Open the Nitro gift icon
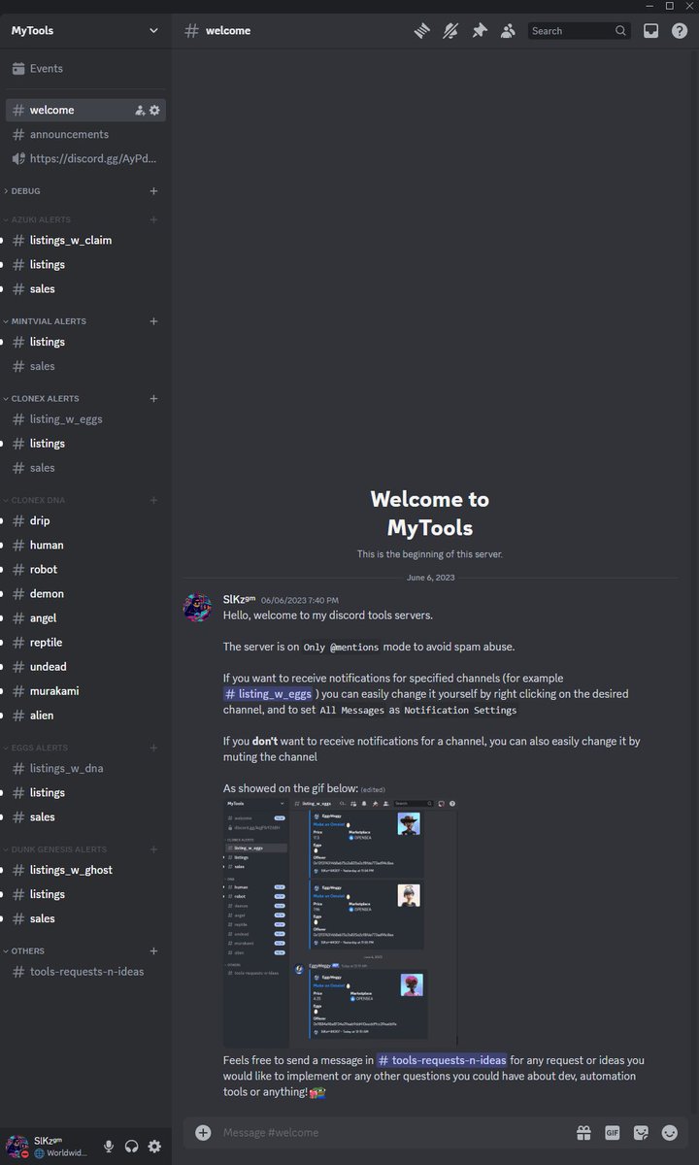Viewport: 699px width, 1165px height. (x=582, y=1132)
